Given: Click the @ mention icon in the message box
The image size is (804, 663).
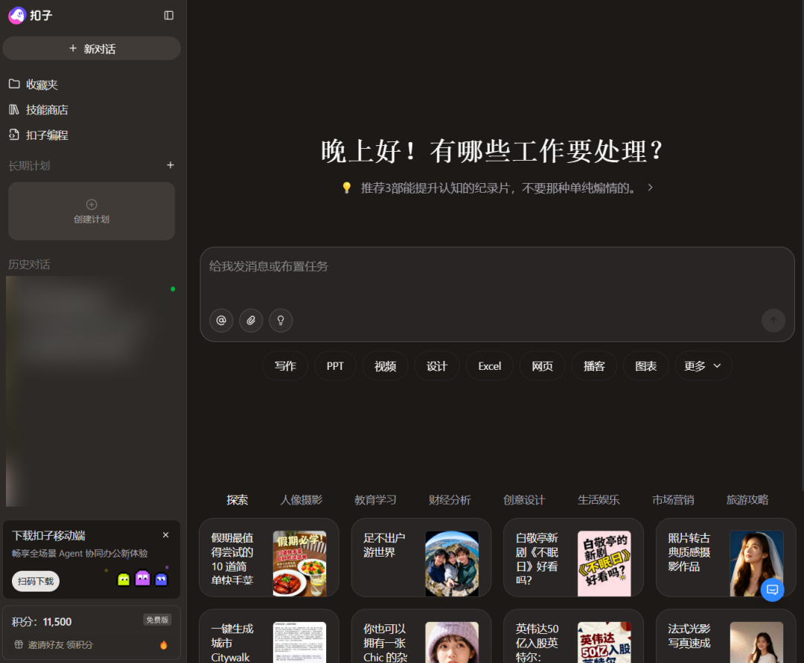Looking at the screenshot, I should tap(221, 320).
